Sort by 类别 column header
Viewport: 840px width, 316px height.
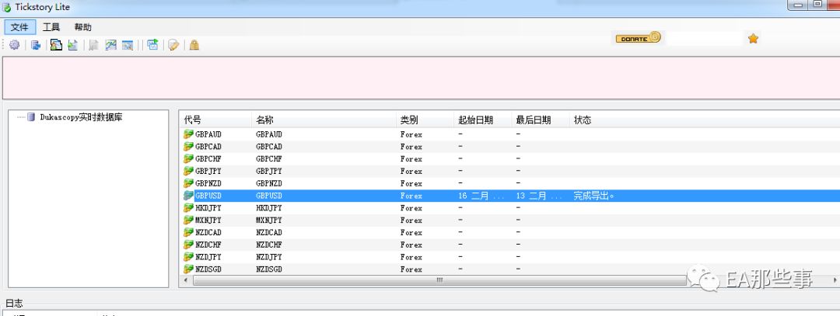point(425,120)
